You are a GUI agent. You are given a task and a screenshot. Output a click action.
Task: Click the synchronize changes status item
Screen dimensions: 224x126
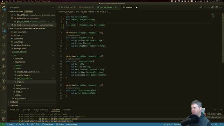(20, 125)
